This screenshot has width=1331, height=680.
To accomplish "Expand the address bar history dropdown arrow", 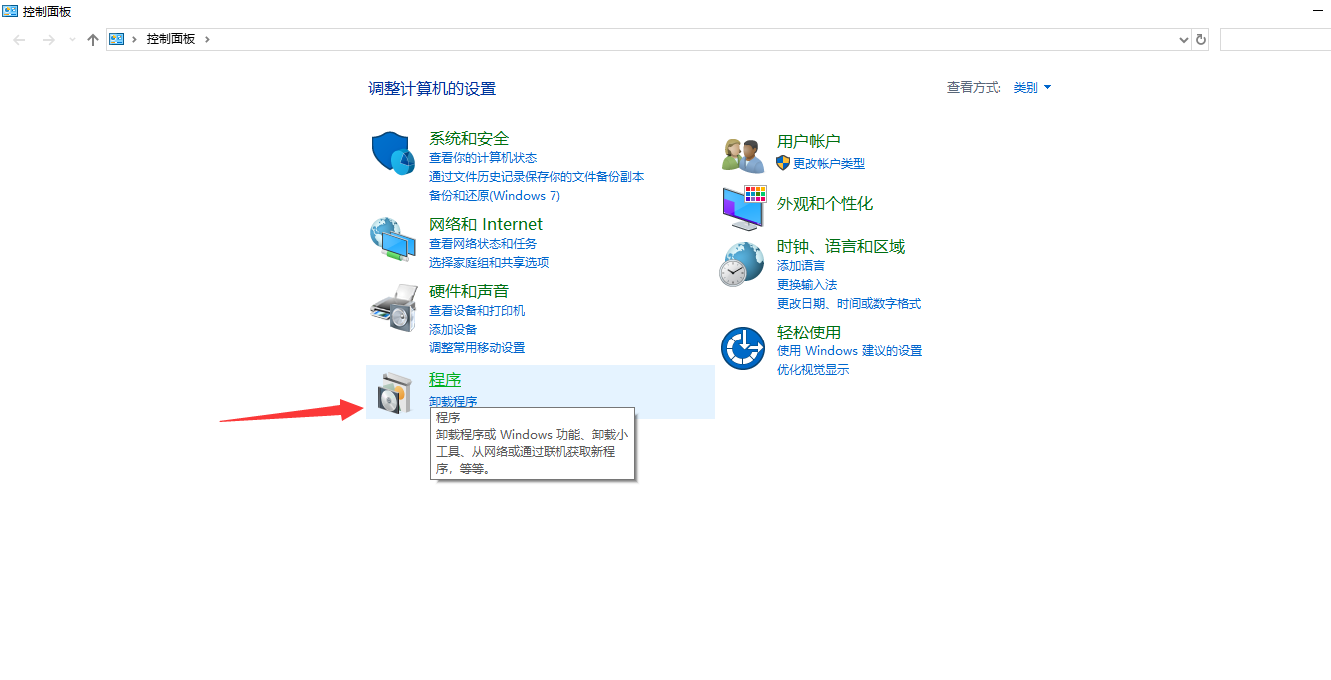I will click(1183, 39).
